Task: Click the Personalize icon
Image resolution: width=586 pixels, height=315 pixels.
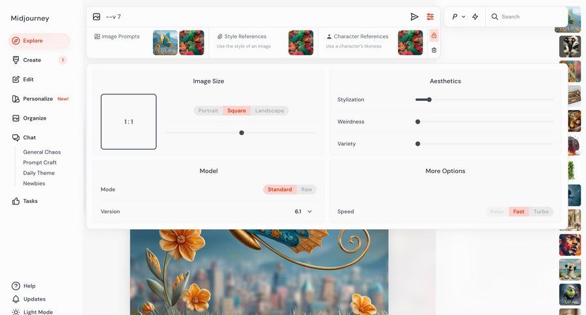Action: click(16, 99)
